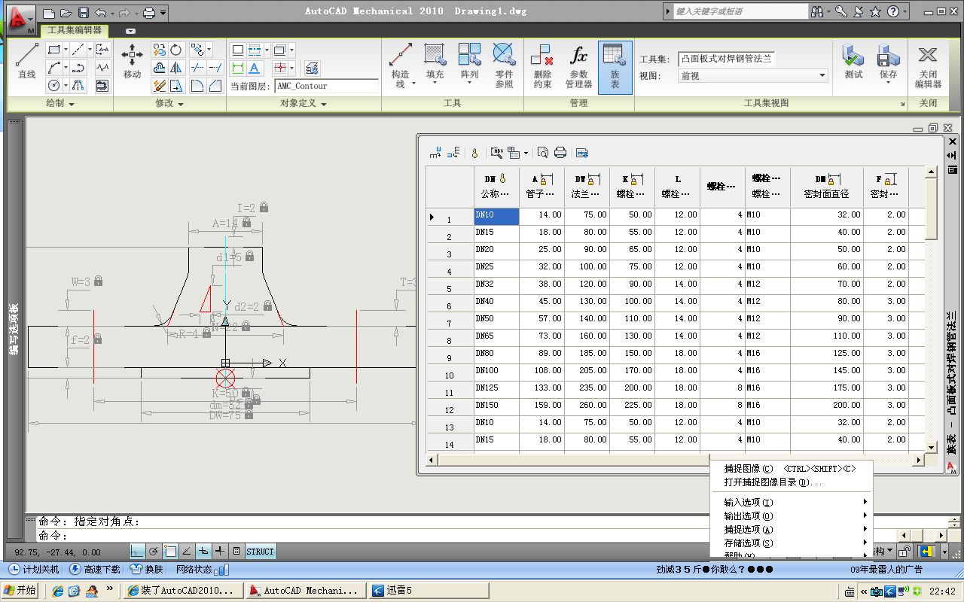Select the rotate tool in 修改 panel
964x602 pixels.
pos(176,50)
